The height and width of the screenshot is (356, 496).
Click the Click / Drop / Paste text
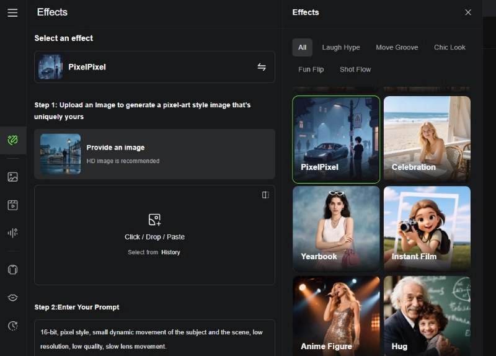154,237
